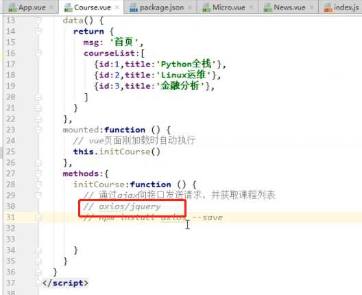Click the initCourse function definition name

(x=99, y=185)
